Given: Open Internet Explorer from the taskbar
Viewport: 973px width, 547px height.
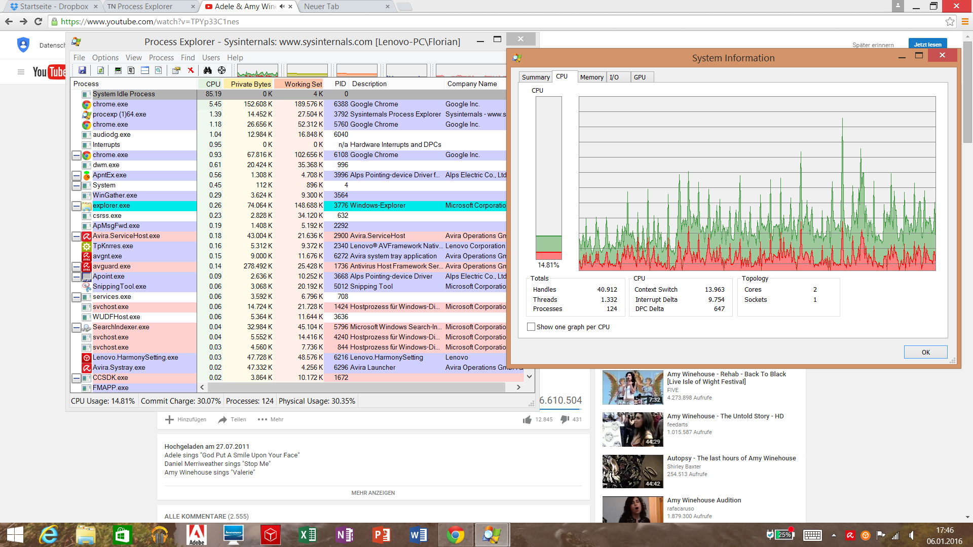Looking at the screenshot, I should click(x=49, y=535).
